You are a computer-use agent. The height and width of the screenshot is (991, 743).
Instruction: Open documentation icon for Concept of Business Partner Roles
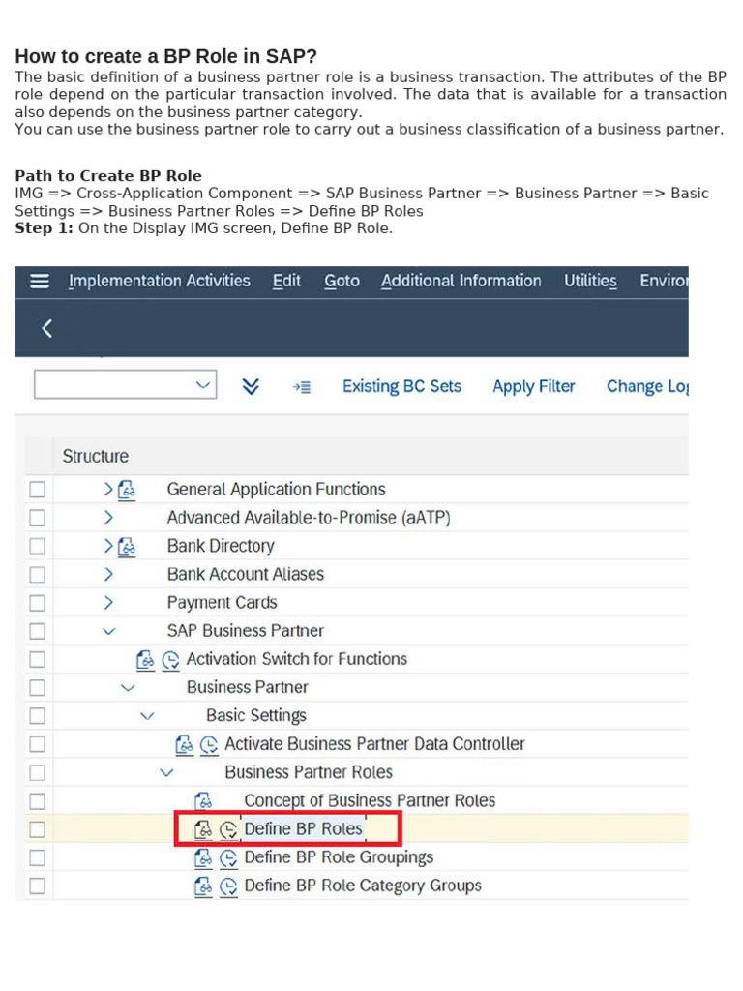[x=203, y=801]
